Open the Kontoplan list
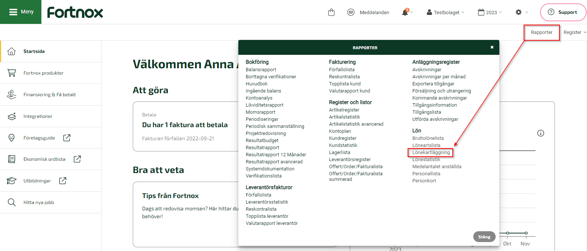The width and height of the screenshot is (587, 251). point(340,131)
